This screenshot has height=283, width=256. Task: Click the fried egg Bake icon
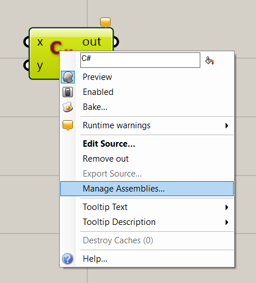tap(68, 107)
